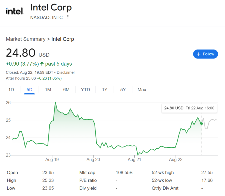Open the Market Summary breadcrumb link
The width and height of the screenshot is (225, 196).
[x=26, y=39]
